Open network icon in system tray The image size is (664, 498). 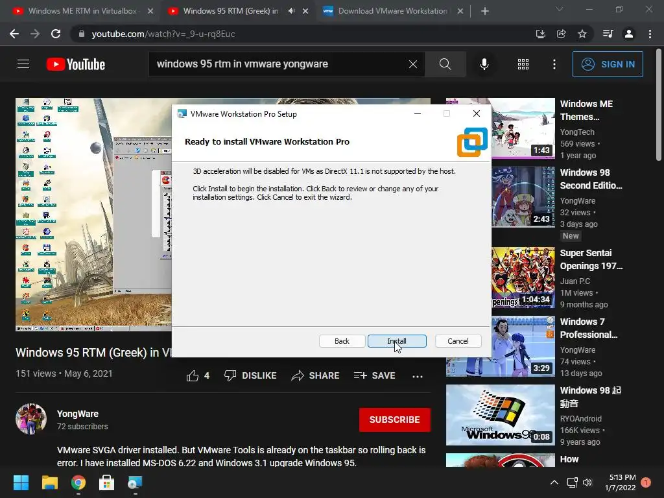click(x=572, y=482)
